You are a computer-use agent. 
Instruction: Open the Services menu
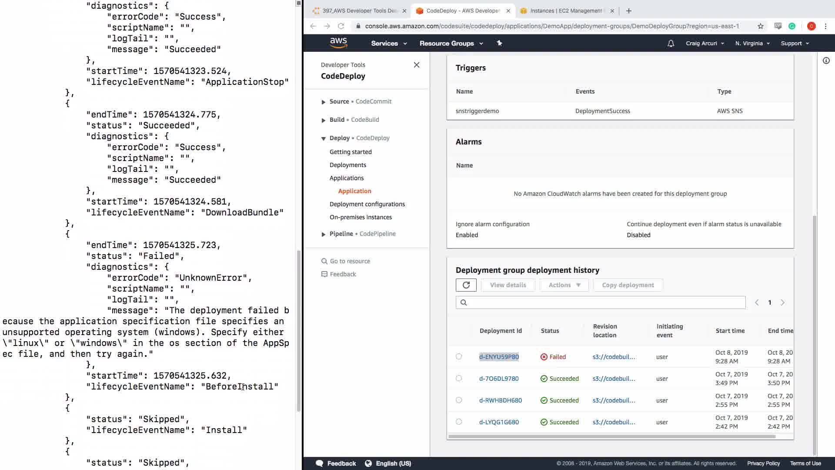tap(388, 44)
